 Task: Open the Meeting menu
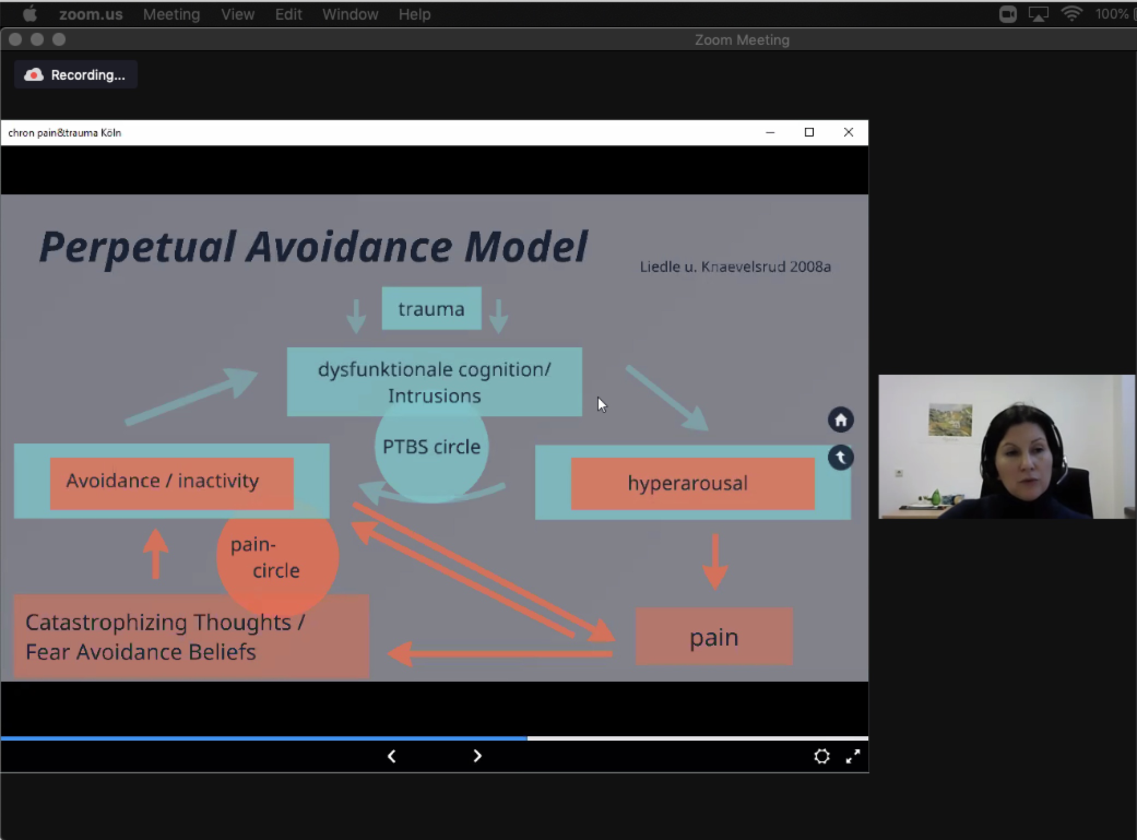(x=171, y=14)
